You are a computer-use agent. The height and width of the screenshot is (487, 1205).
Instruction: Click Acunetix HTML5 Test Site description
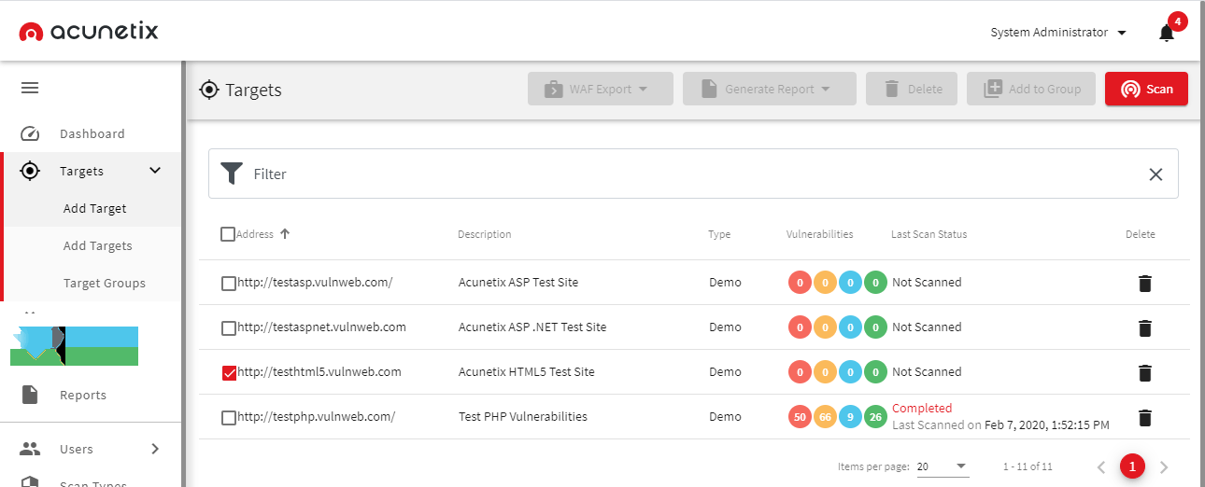click(527, 372)
